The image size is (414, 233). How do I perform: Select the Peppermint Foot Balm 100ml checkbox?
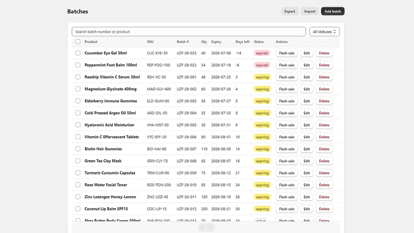(78, 65)
